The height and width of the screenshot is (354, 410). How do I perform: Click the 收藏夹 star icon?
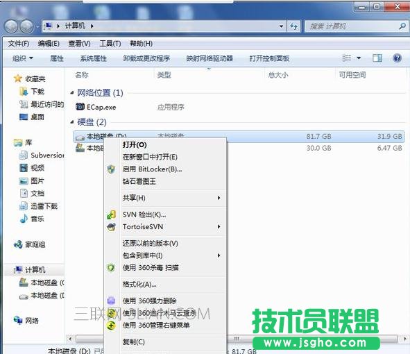pos(17,78)
